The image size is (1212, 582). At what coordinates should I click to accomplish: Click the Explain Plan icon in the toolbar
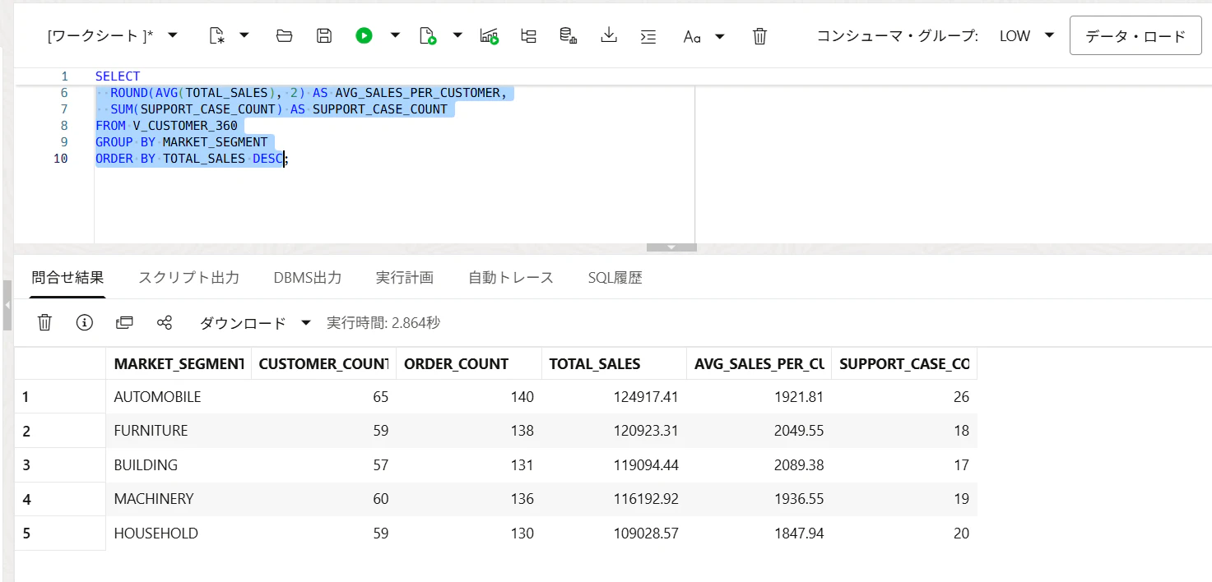coord(529,35)
